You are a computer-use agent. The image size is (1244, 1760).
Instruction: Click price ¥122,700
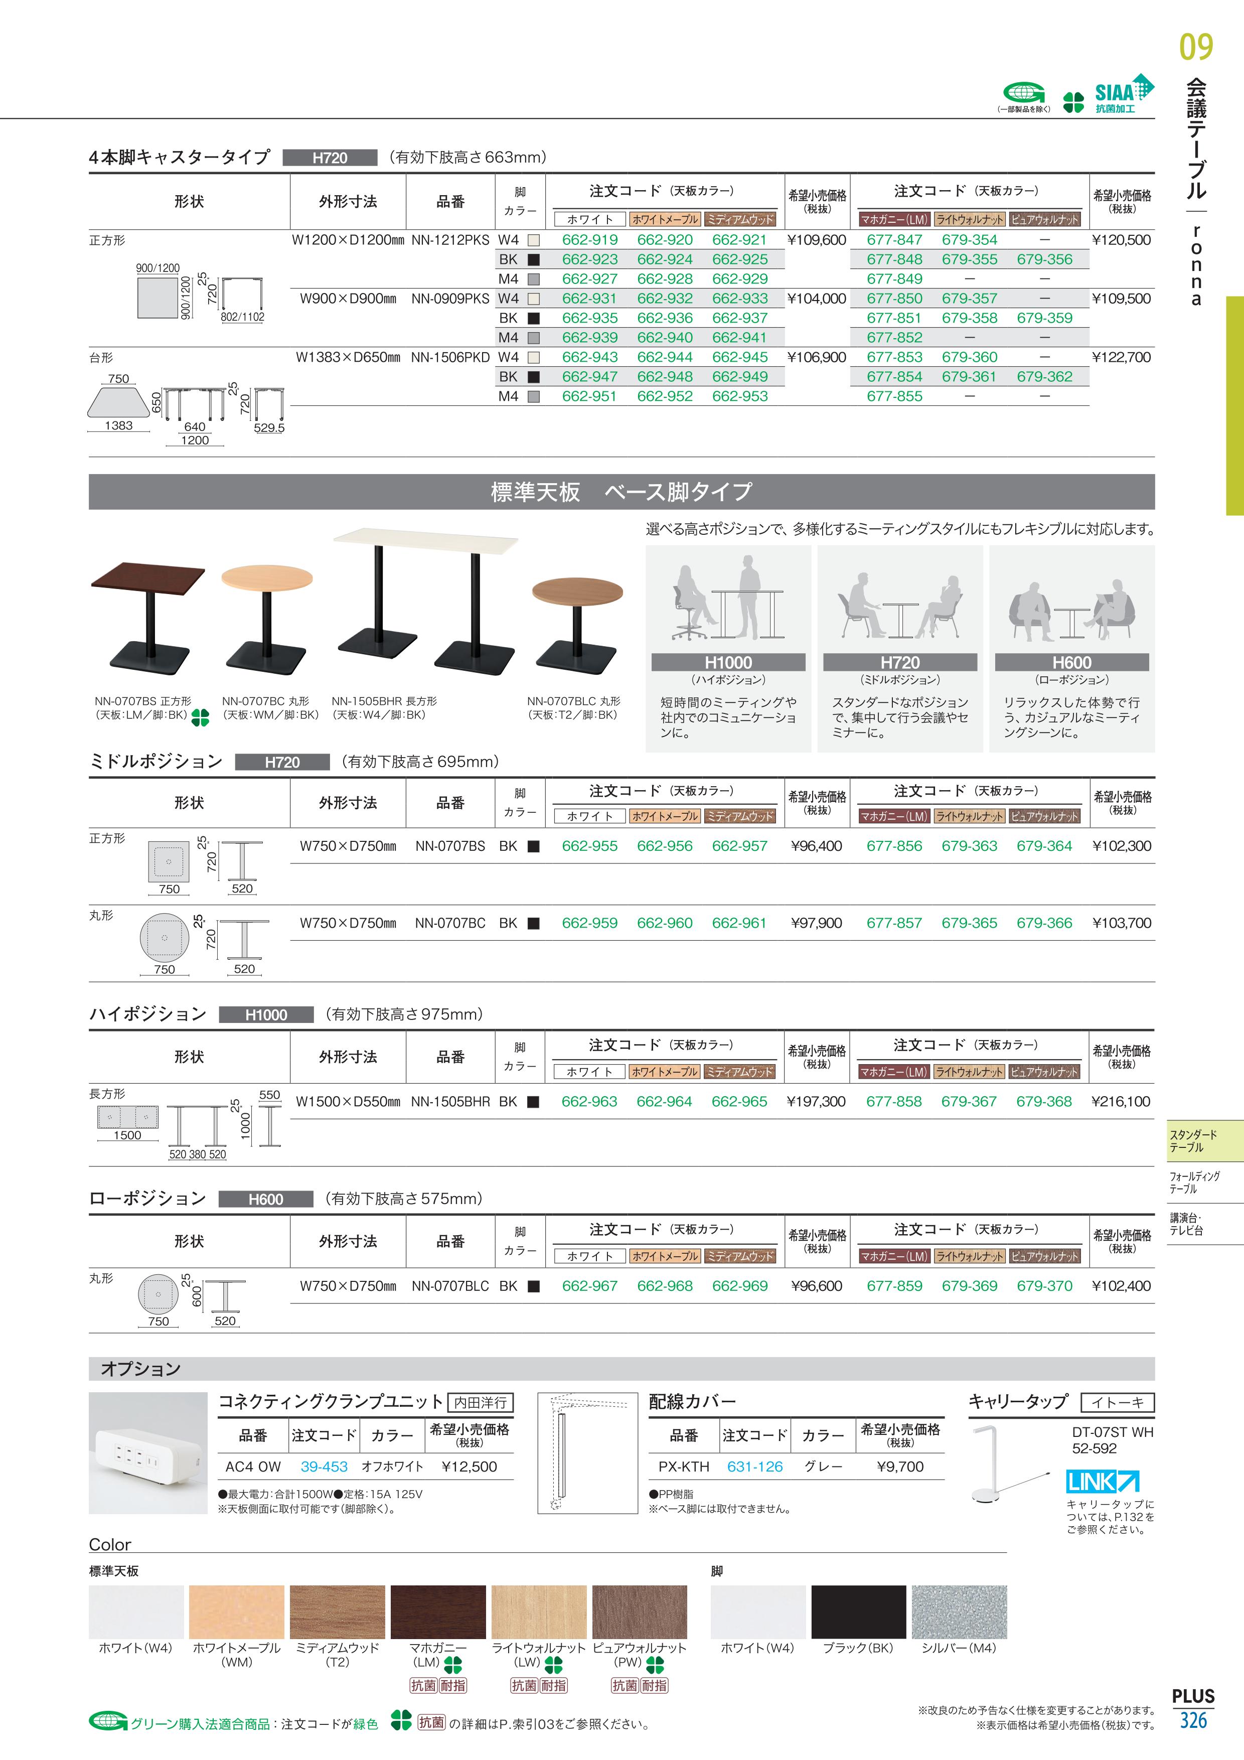tap(1122, 357)
